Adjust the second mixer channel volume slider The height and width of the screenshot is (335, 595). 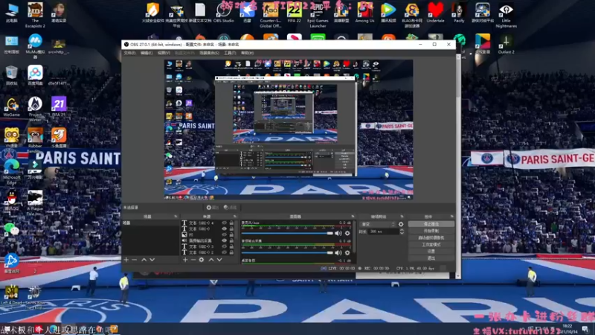click(x=287, y=252)
